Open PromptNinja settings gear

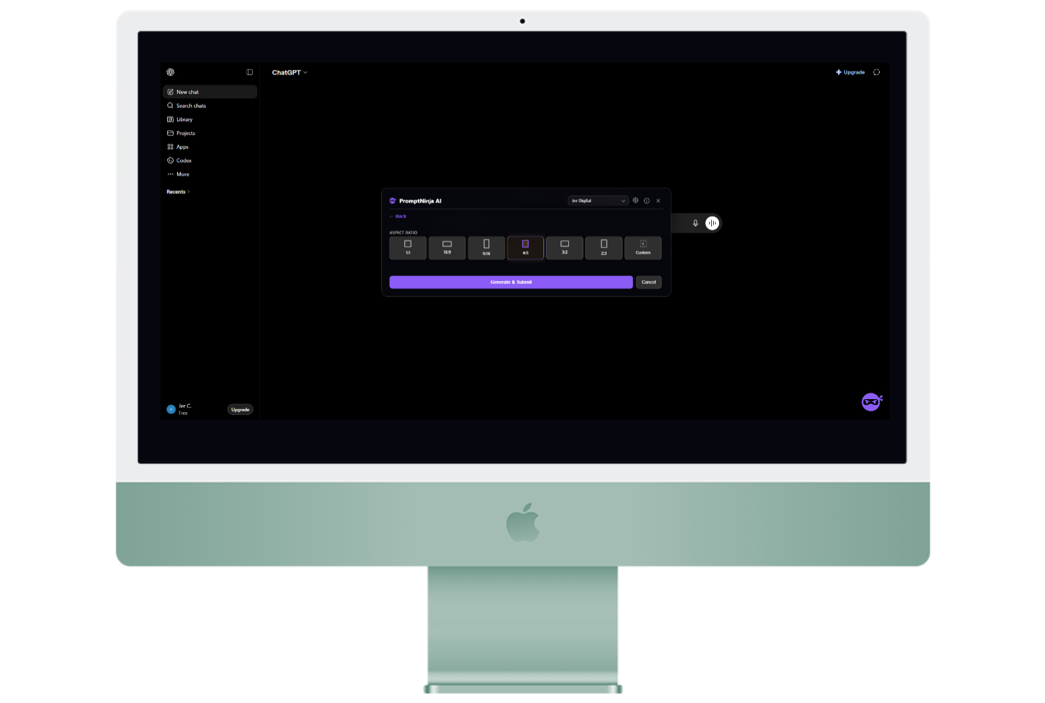635,201
